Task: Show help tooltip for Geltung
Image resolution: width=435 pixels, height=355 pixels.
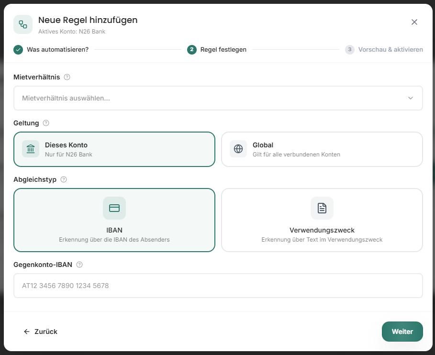Action: tap(46, 123)
